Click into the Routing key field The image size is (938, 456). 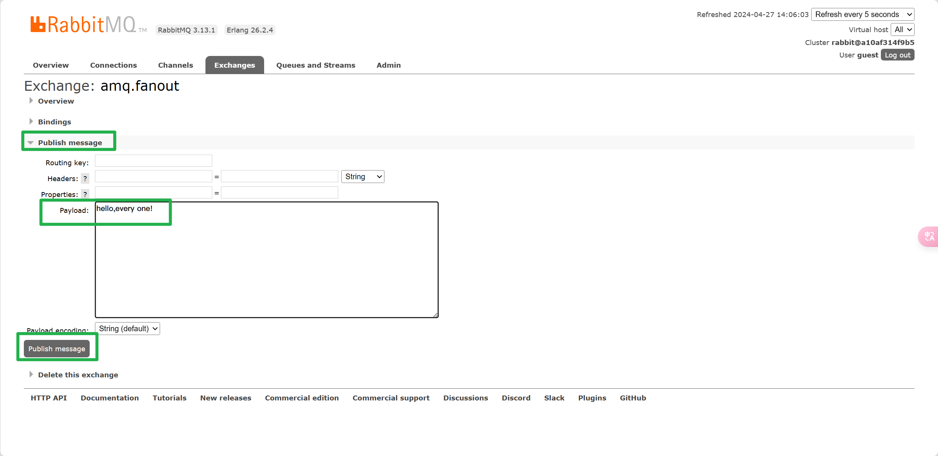coord(153,161)
